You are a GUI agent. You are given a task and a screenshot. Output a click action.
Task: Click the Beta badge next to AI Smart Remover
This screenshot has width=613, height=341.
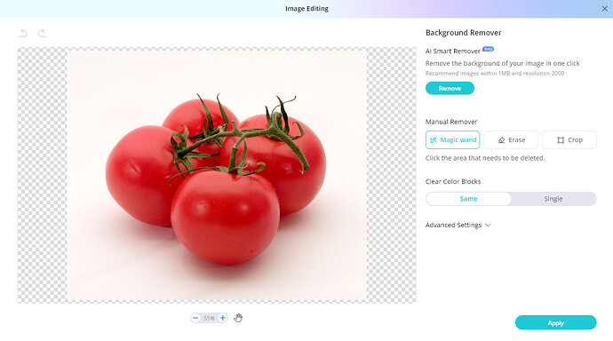[x=488, y=49]
